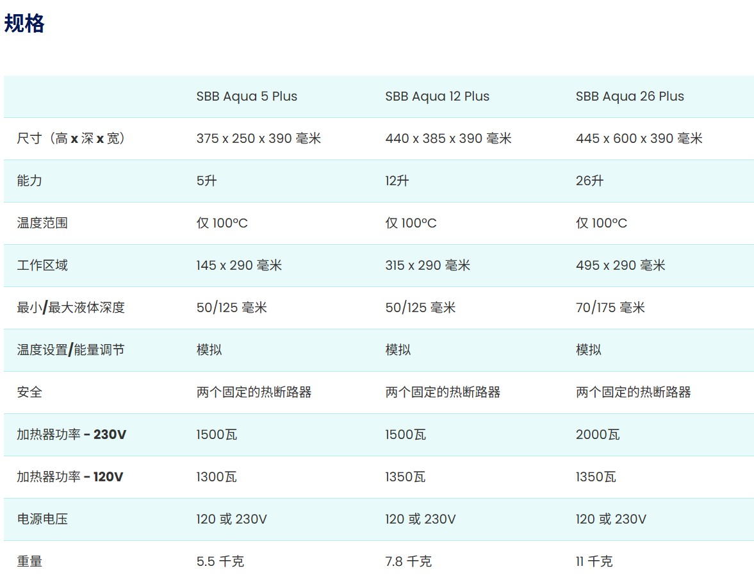Click the 温度设置/能量调节 row label
Viewport: 754px width, 580px height.
click(70, 350)
